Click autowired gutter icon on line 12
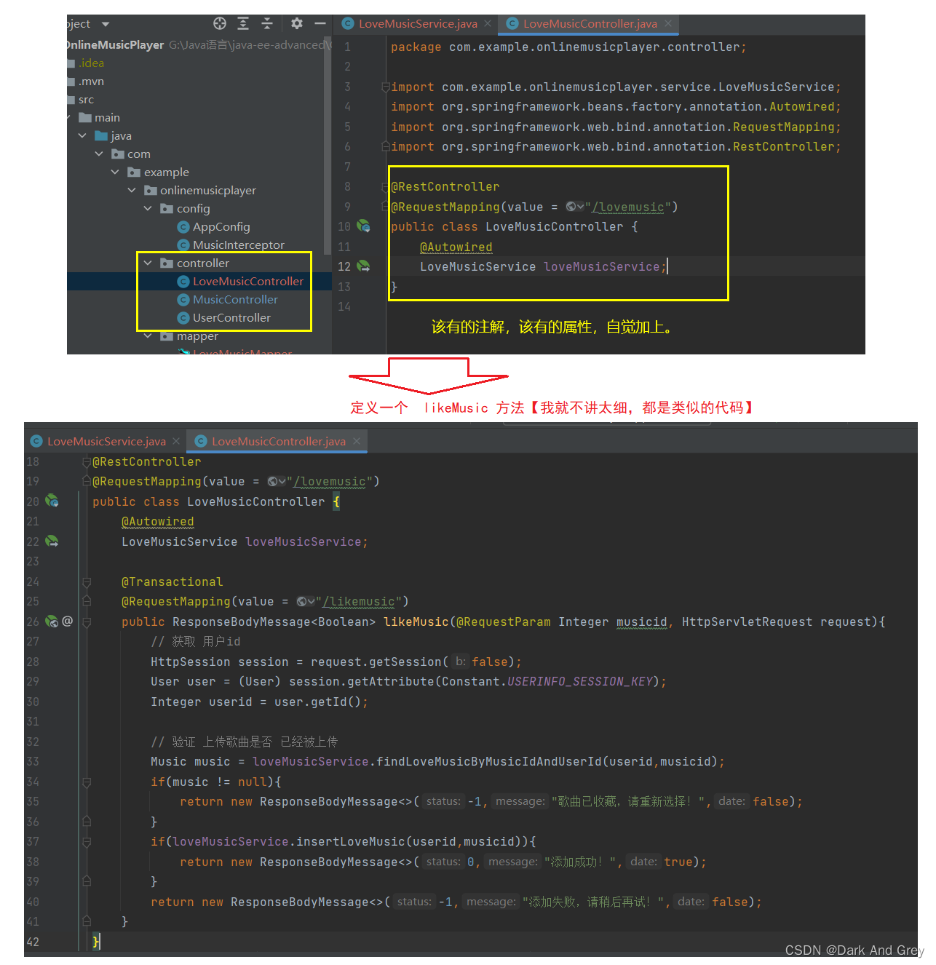The image size is (936, 965). [x=363, y=266]
